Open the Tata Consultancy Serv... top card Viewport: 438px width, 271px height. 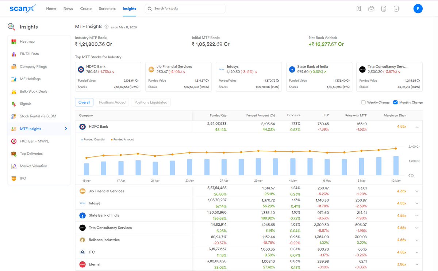pyautogui.click(x=389, y=77)
